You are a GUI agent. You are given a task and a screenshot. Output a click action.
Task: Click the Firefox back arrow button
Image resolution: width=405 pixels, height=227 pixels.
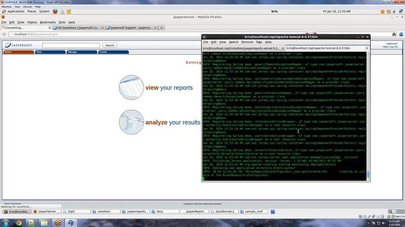coord(4,34)
